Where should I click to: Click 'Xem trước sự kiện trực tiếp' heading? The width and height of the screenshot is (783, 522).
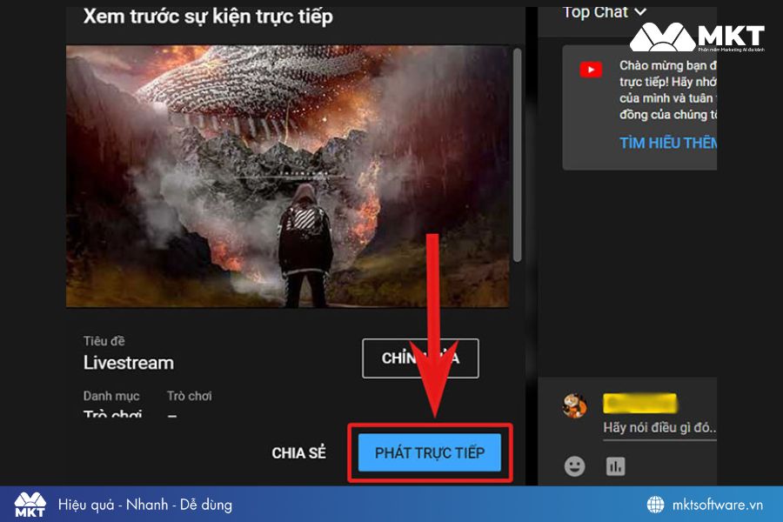[208, 17]
